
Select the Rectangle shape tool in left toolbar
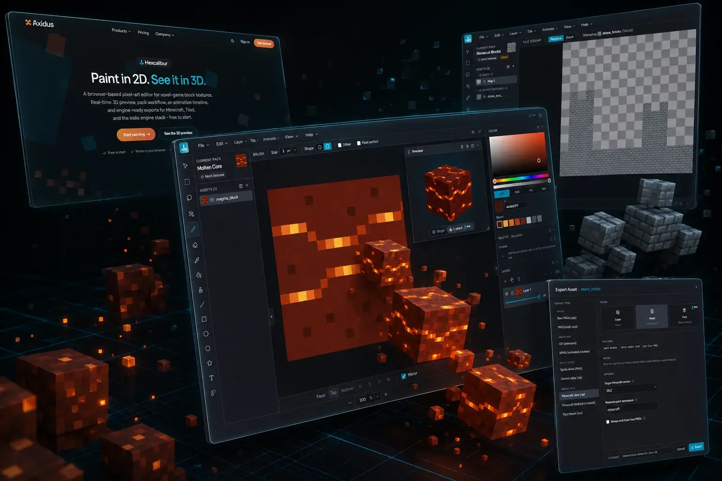tap(204, 319)
